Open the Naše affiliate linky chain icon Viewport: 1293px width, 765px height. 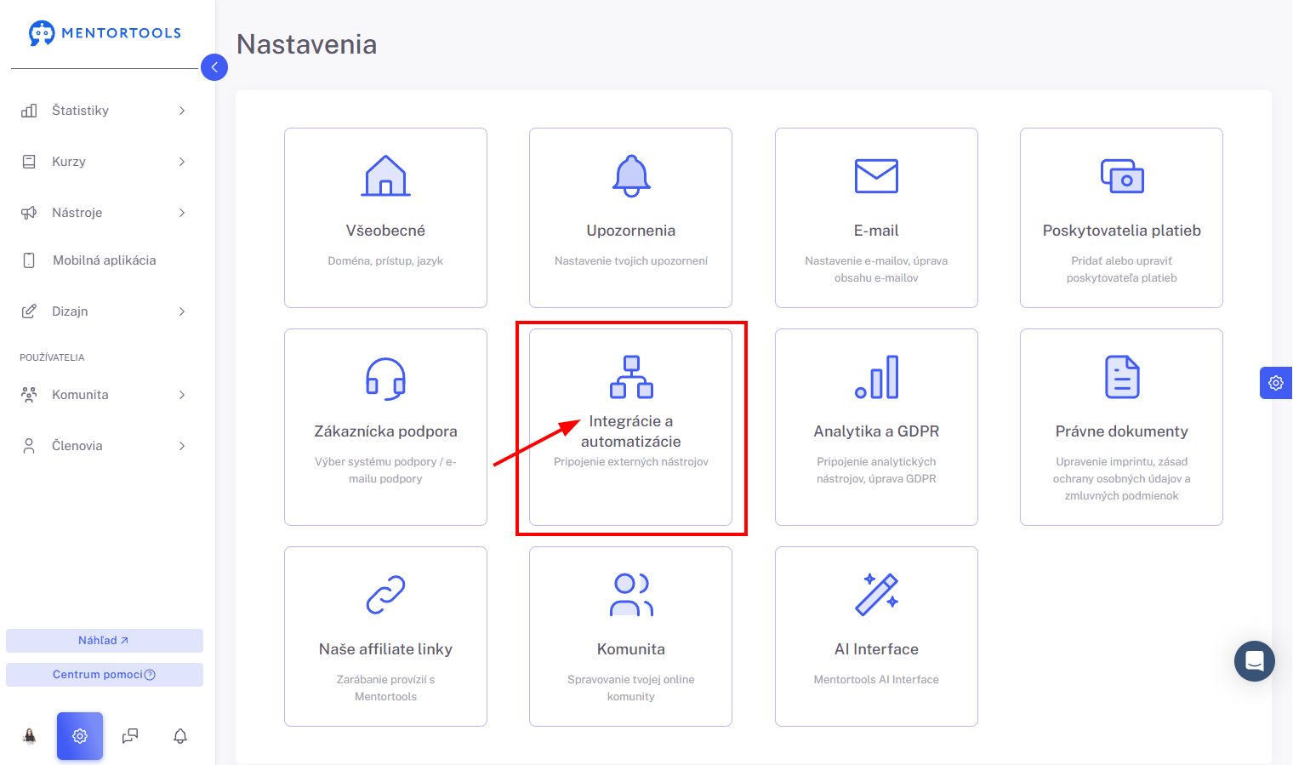[385, 595]
